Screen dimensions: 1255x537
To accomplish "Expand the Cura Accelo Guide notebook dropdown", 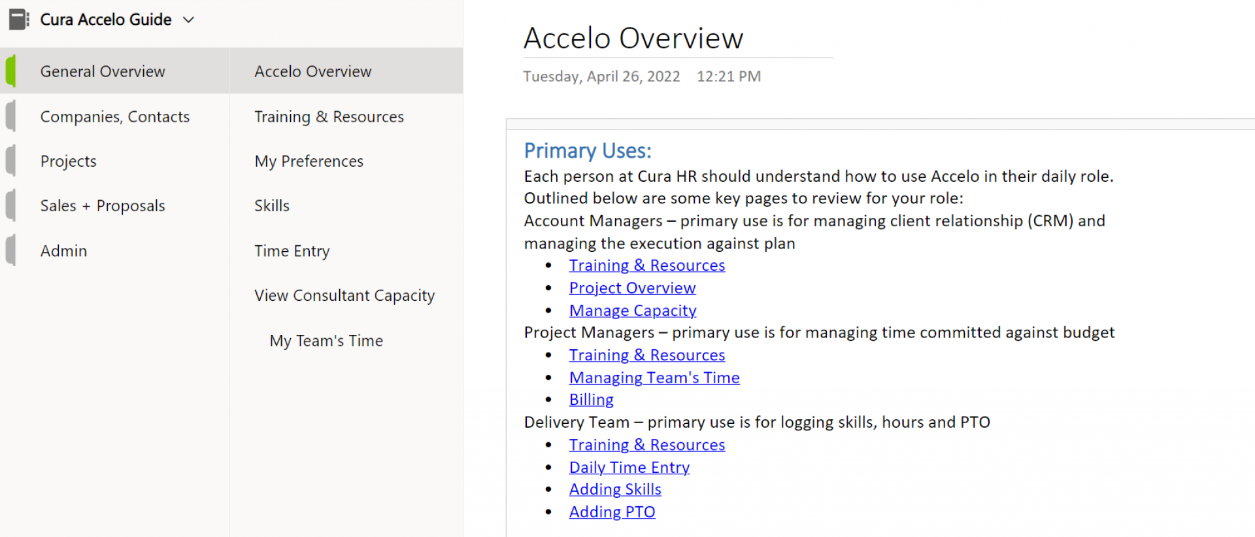I will [x=188, y=20].
